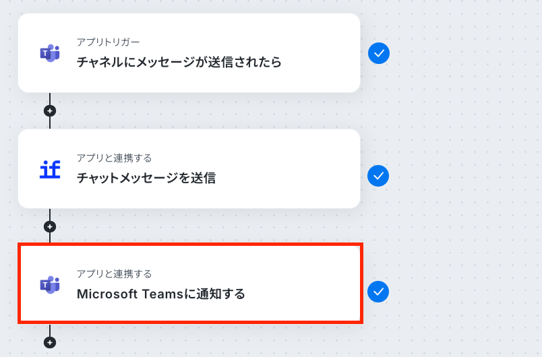Select the アプリトリガー label text
The image size is (542, 357).
(108, 42)
